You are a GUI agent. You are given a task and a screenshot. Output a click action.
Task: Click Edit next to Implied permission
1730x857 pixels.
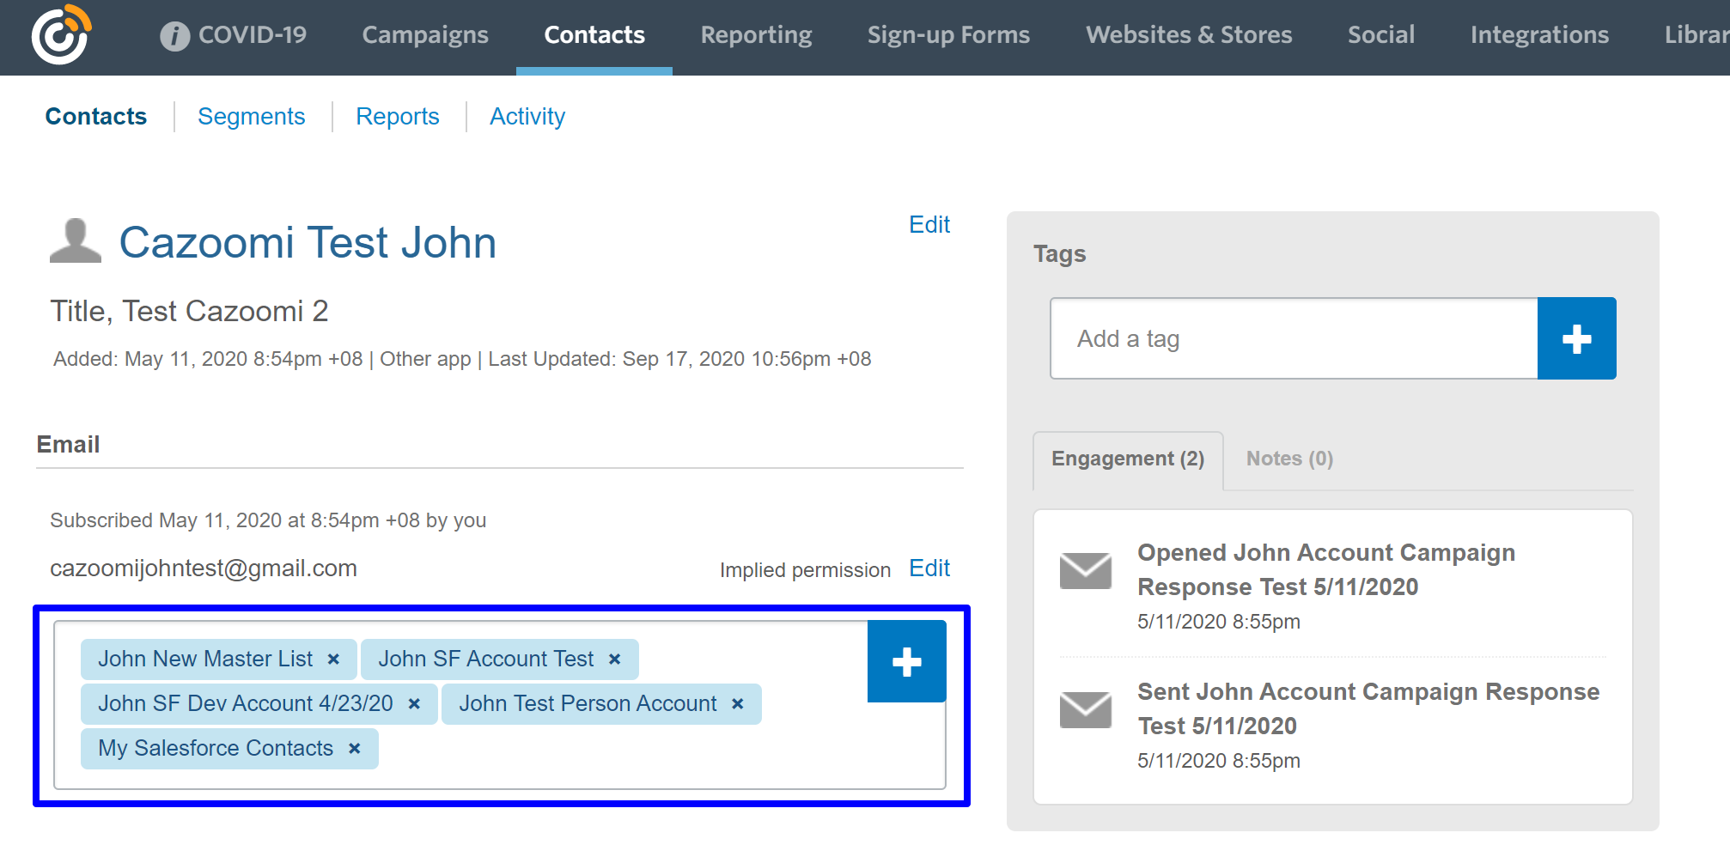tap(929, 568)
